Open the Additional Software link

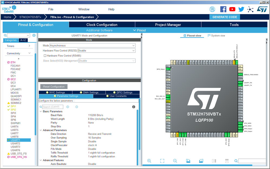[x=99, y=30]
